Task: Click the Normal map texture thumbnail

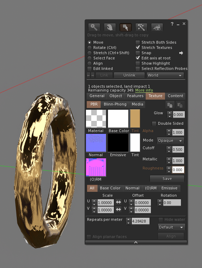Action: (96, 143)
